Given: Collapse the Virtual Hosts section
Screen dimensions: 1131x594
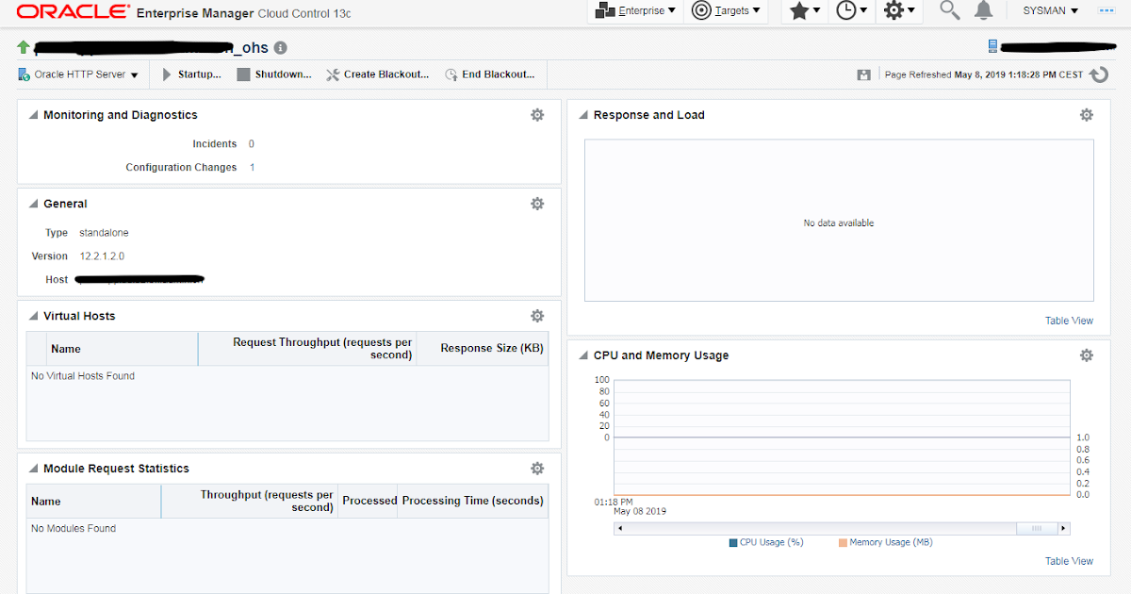Looking at the screenshot, I should [32, 316].
